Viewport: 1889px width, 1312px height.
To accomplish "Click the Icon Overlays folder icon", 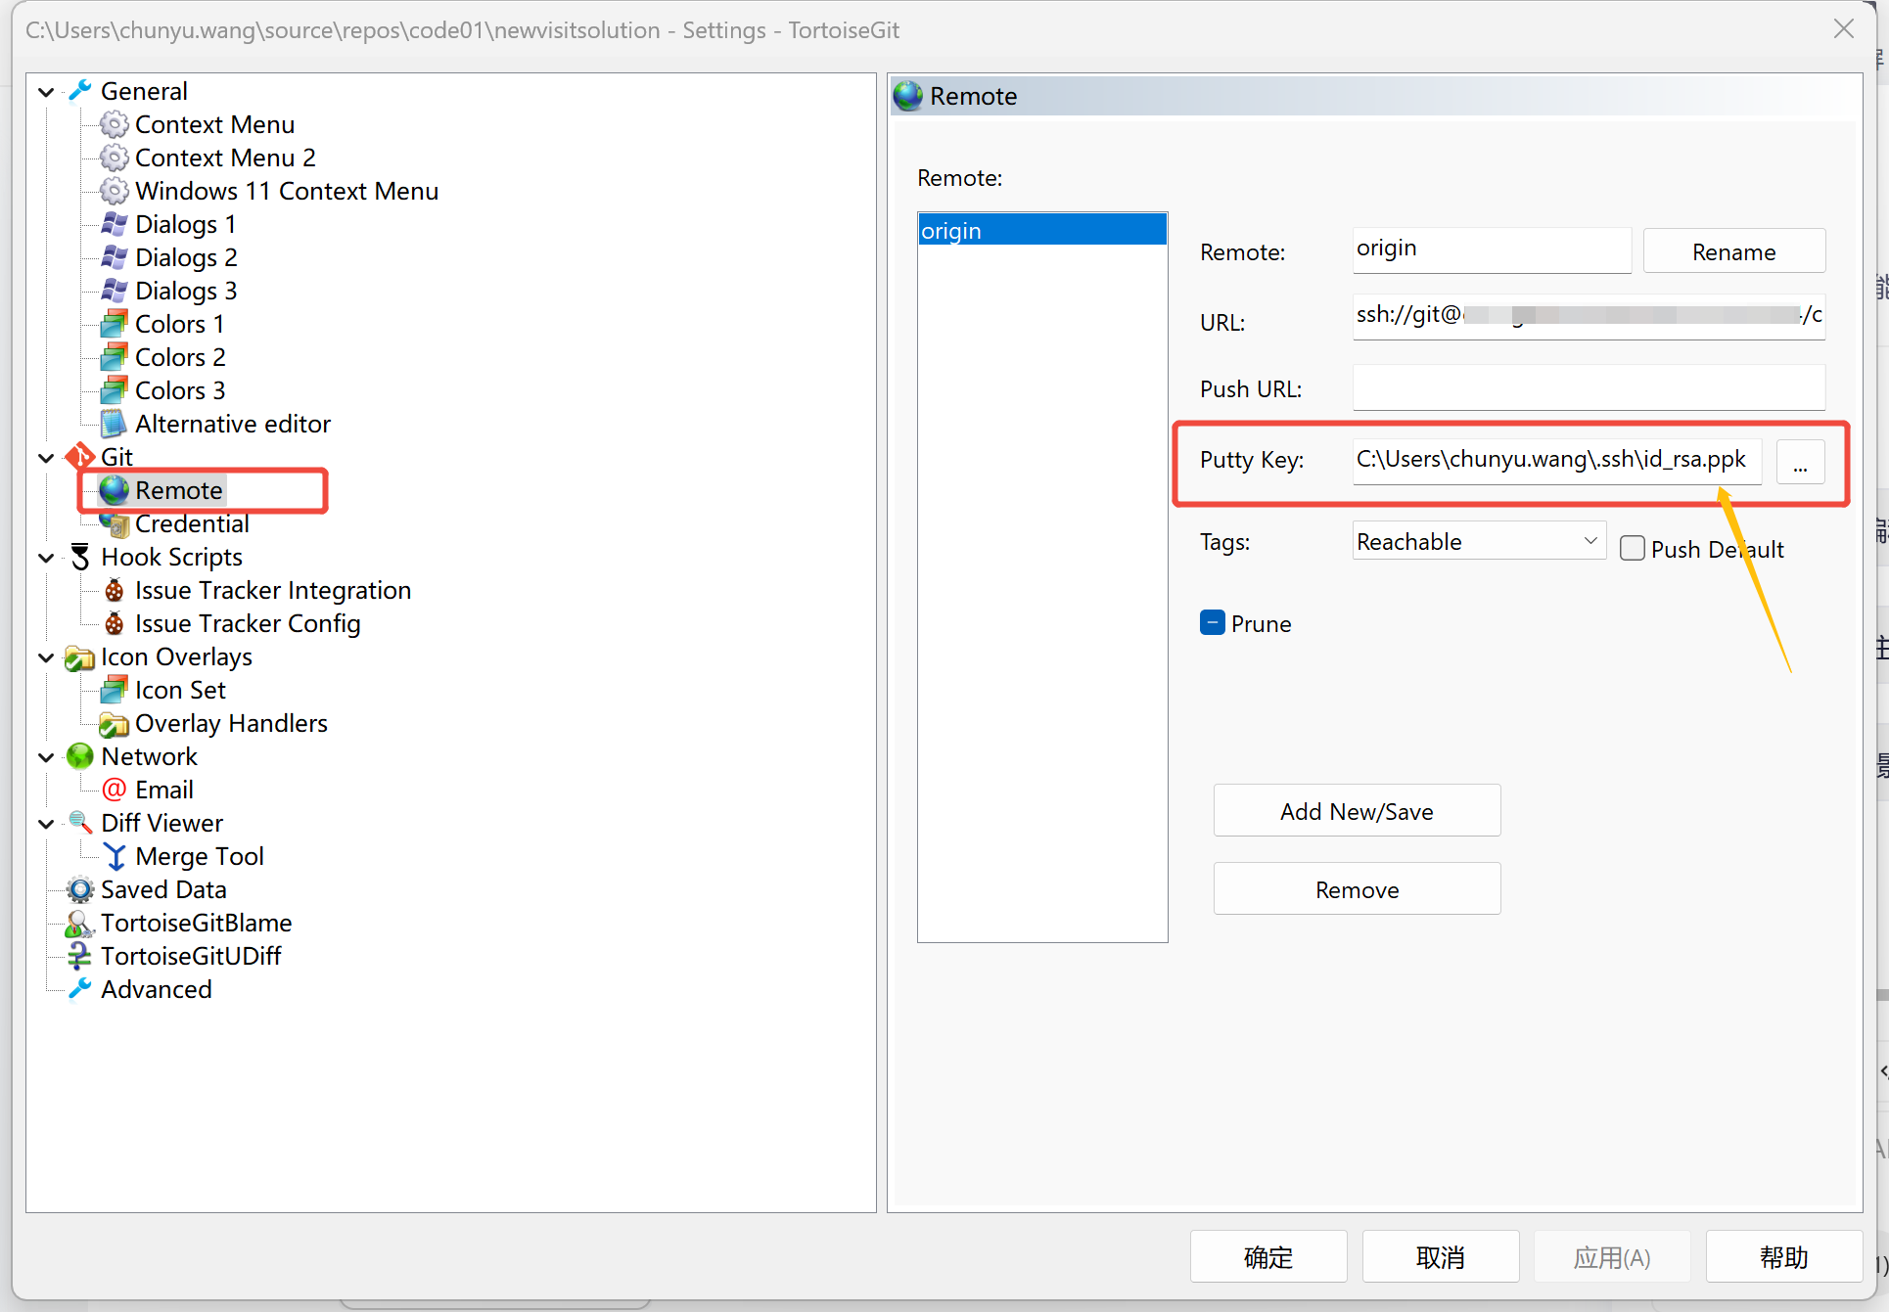I will pyautogui.click(x=80, y=657).
